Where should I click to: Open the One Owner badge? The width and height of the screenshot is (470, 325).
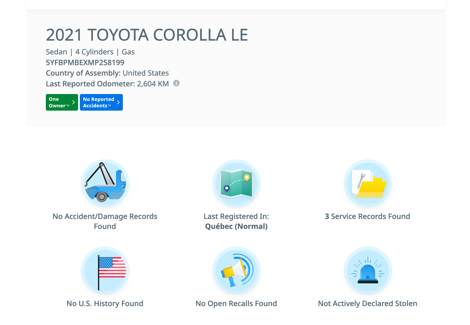(59, 102)
